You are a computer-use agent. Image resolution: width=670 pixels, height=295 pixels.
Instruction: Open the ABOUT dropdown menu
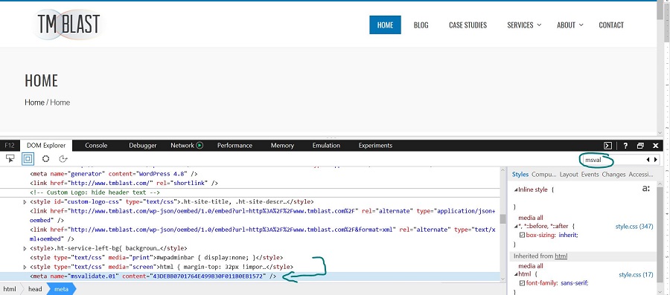[569, 25]
